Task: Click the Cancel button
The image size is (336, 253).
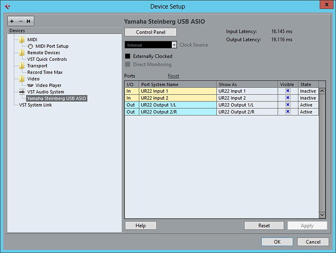Action: tap(313, 242)
